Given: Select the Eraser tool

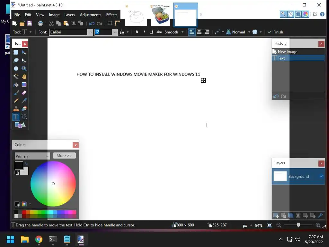Looking at the screenshot, I should tap(24, 93).
